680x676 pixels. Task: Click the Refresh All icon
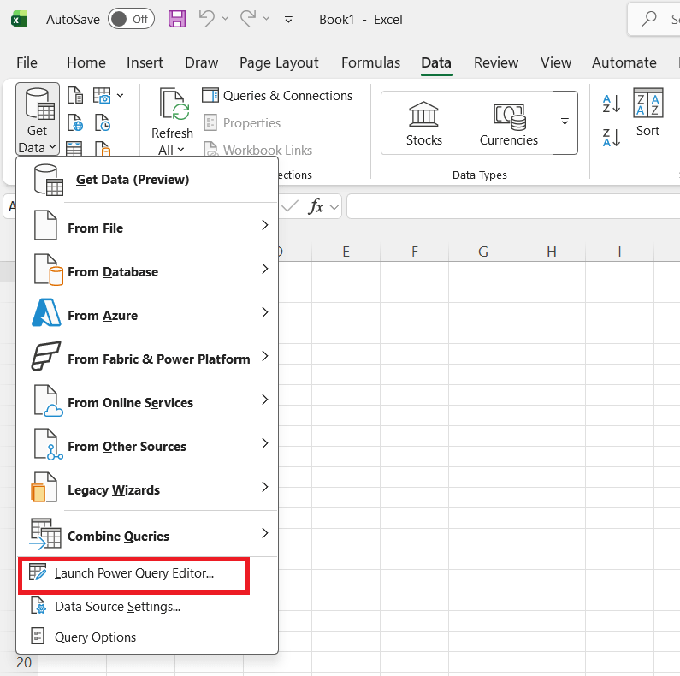174,104
